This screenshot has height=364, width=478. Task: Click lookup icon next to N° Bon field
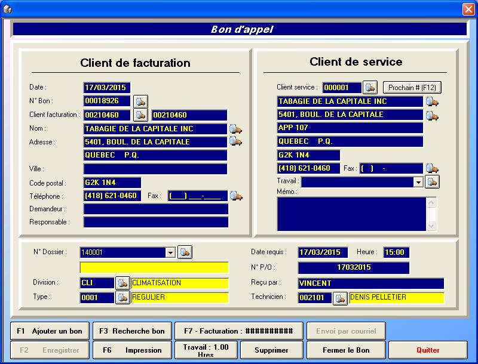[x=140, y=101]
